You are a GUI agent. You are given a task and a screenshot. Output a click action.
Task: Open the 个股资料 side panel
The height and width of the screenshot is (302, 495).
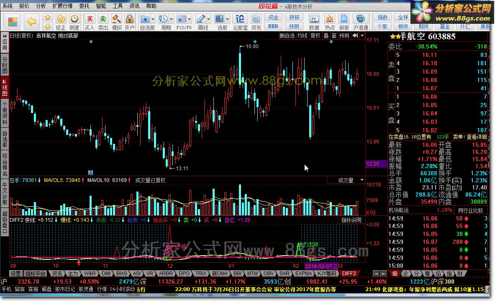pos(5,113)
